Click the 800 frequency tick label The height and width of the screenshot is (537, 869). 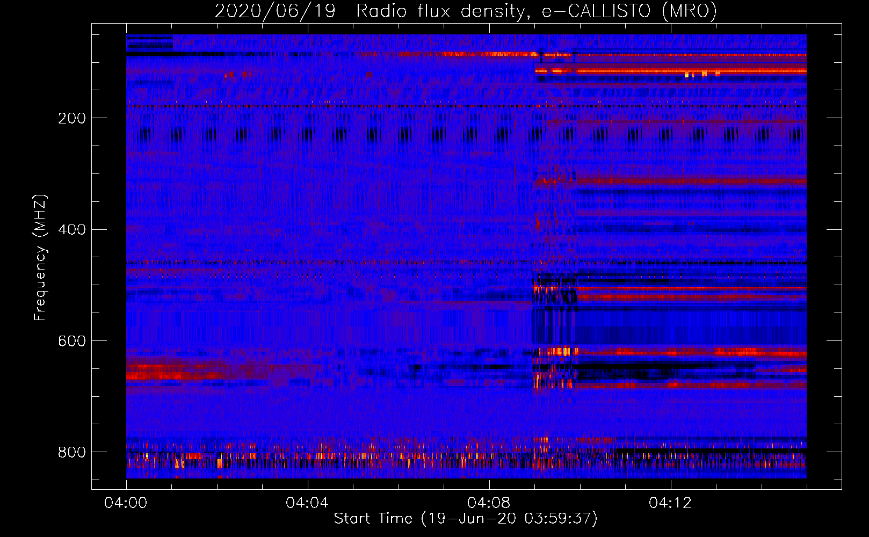[x=72, y=452]
